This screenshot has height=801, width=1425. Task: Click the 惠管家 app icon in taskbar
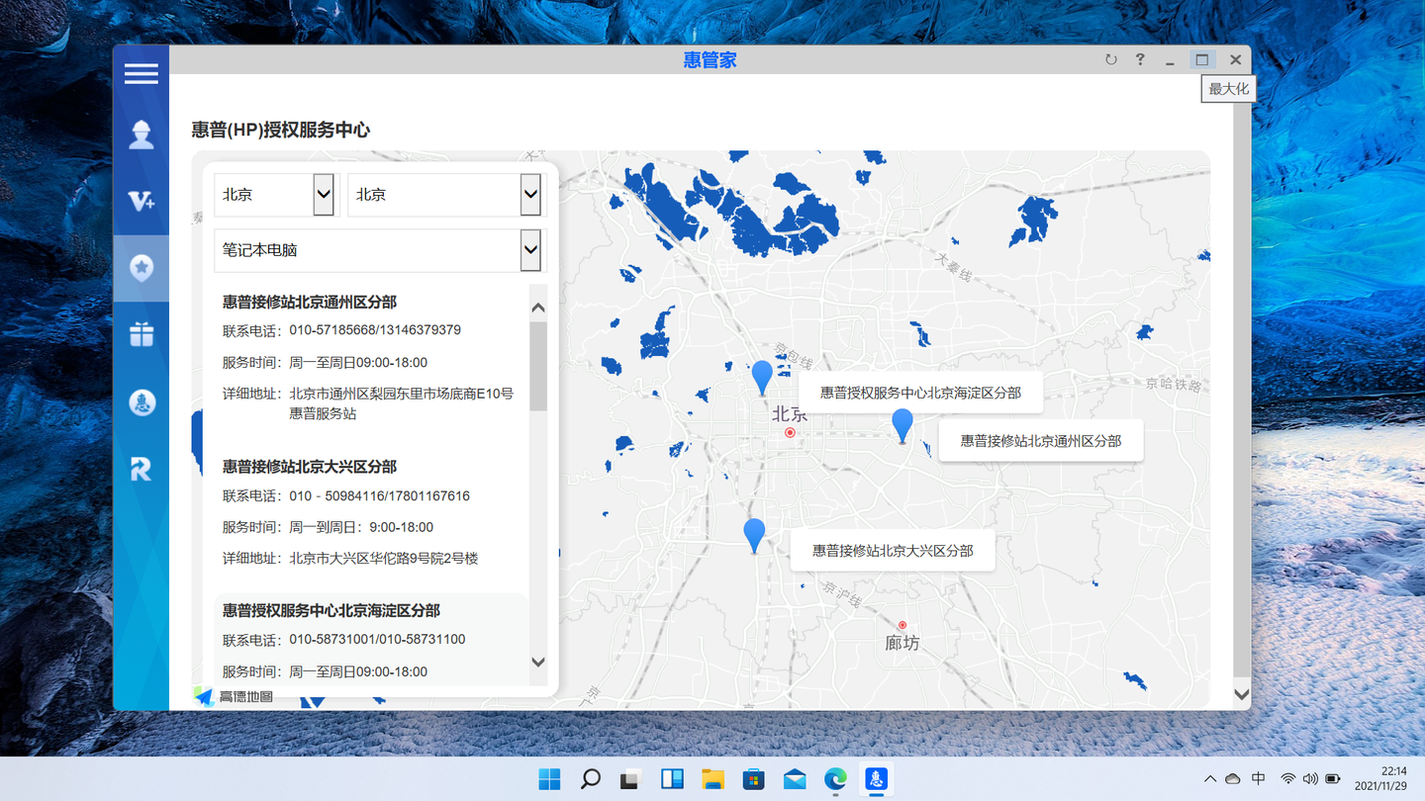tap(876, 779)
